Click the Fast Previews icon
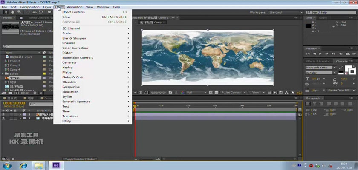The image size is (358, 170). point(275,92)
